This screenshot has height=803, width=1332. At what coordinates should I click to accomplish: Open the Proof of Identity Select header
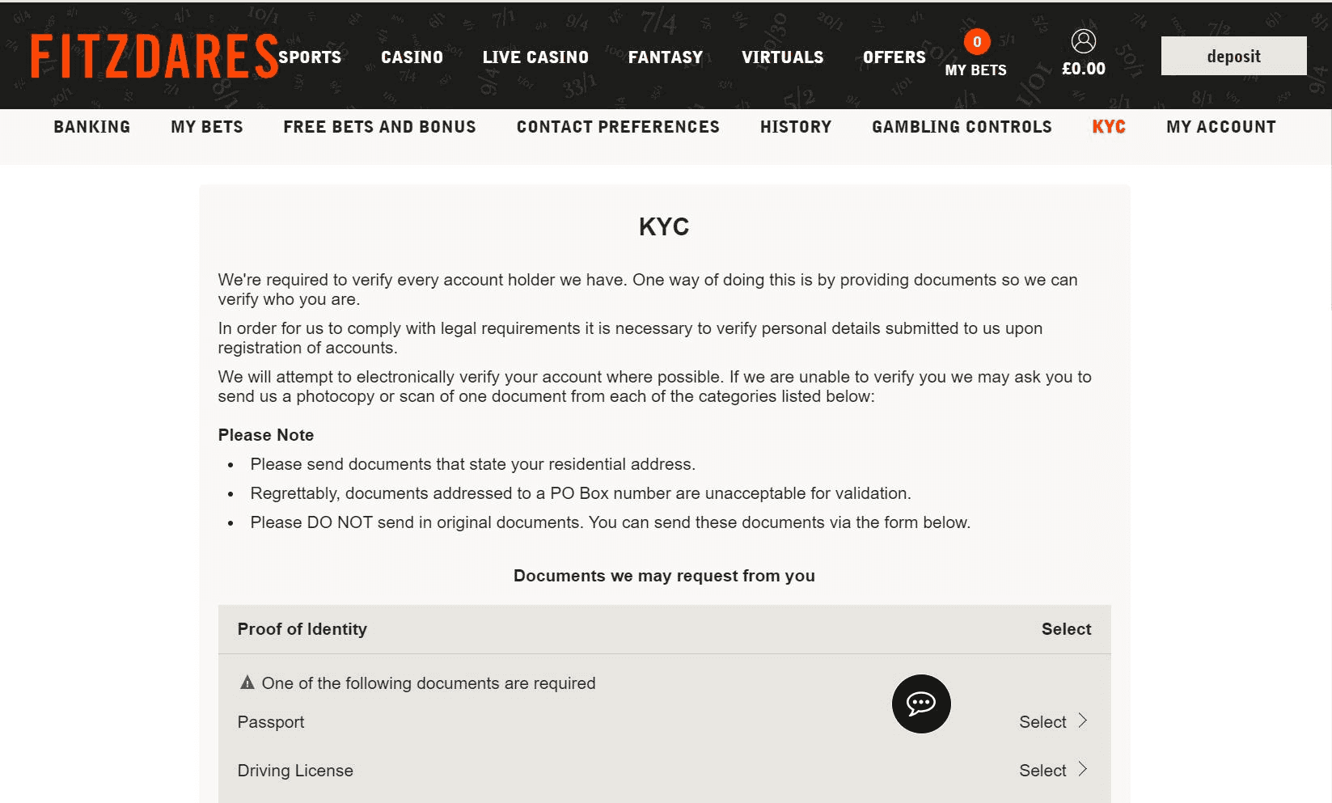(1066, 629)
